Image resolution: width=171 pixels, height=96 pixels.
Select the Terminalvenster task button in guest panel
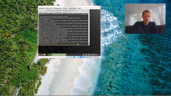pyautogui.click(x=59, y=55)
